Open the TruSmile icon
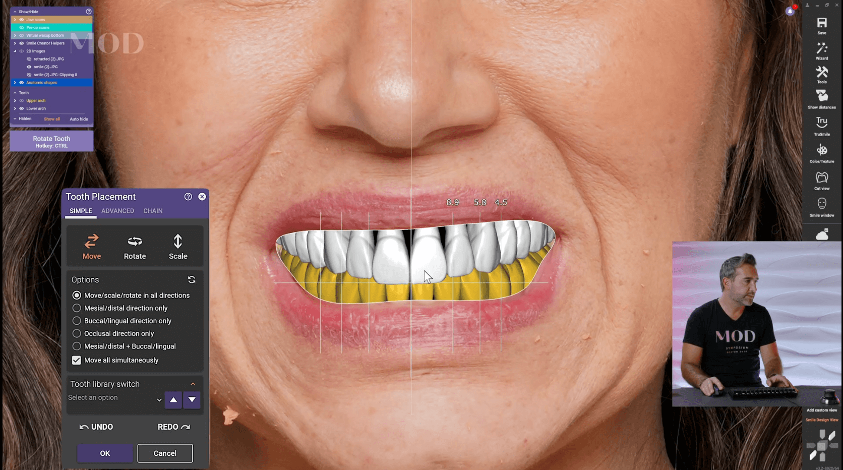Viewport: 843px width, 470px height. click(822, 123)
